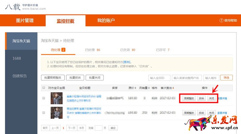
Task: Show the 已许可 7 tab
Action: (x=163, y=50)
